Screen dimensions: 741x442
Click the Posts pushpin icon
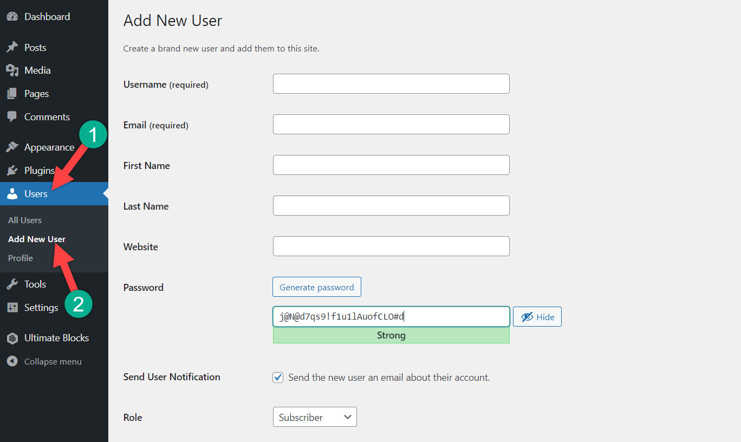point(12,48)
